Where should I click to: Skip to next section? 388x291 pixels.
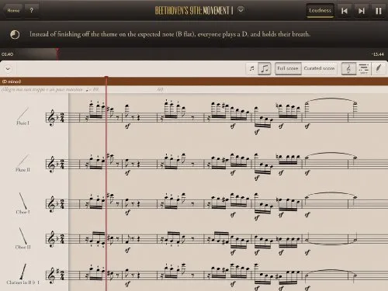(x=362, y=11)
